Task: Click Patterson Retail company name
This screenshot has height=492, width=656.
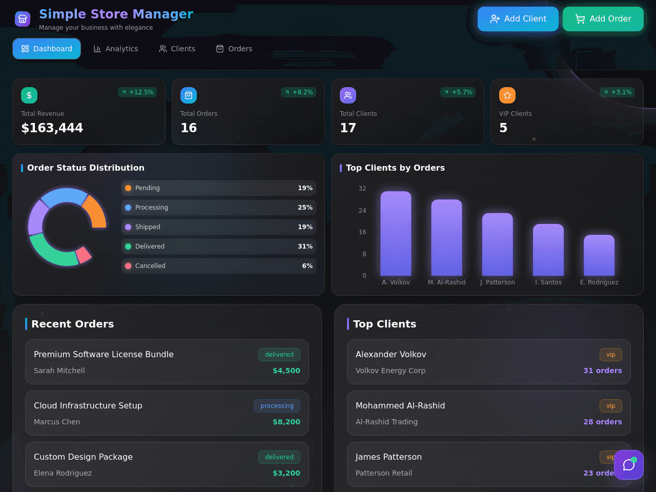Action: [384, 473]
